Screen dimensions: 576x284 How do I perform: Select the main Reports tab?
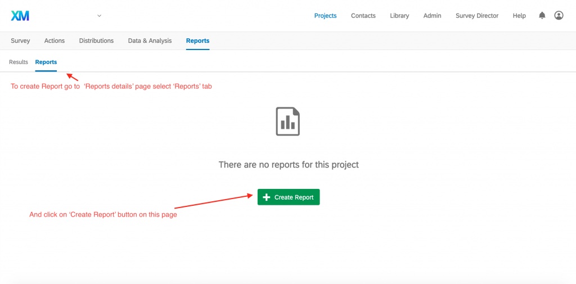[x=197, y=41]
